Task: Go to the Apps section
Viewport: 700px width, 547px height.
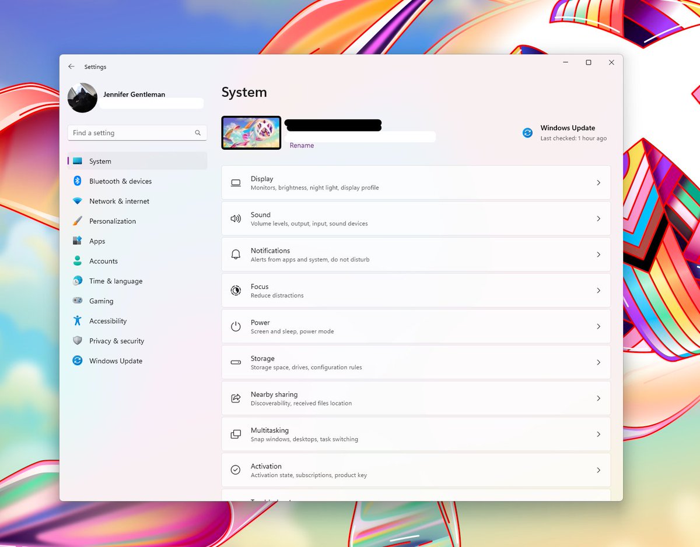Action: [138, 241]
